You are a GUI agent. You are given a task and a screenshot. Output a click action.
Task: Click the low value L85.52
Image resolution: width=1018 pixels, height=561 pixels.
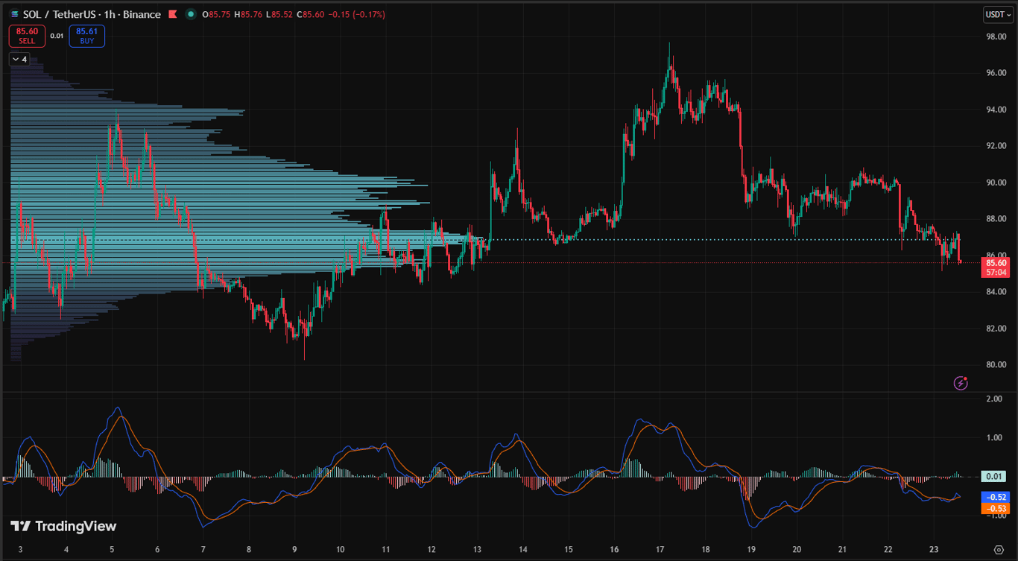279,14
